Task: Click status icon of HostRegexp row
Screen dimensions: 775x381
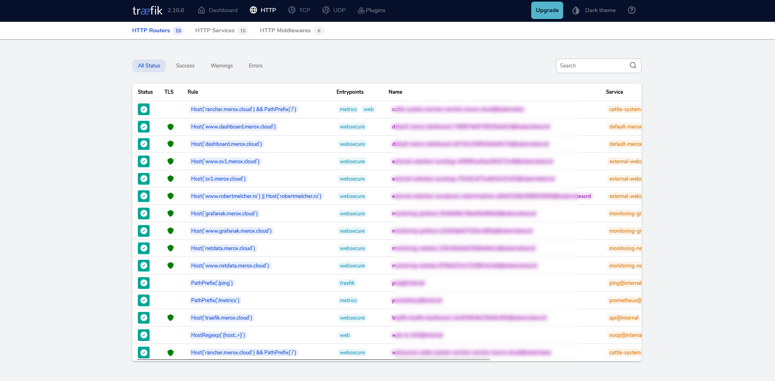Action: [x=144, y=335]
